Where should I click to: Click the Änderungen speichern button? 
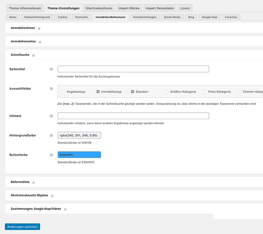pyautogui.click(x=22, y=227)
